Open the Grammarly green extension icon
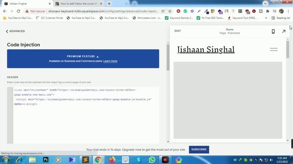Screen dimensions: 293x164 (x=185, y=11)
